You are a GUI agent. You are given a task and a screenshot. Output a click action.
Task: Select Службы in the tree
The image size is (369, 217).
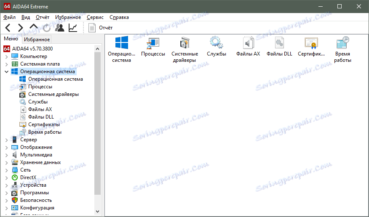point(38,102)
